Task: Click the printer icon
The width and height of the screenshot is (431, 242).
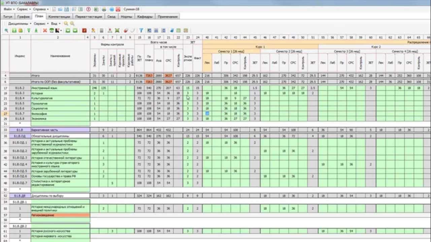Action: point(104,9)
